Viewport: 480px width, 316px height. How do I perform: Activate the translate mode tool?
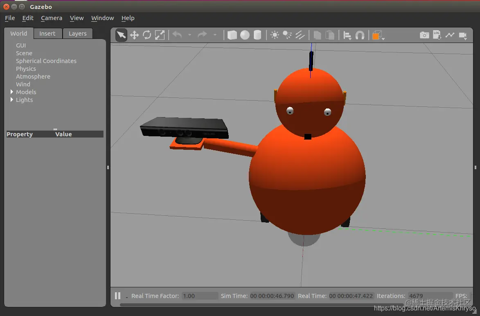point(134,35)
